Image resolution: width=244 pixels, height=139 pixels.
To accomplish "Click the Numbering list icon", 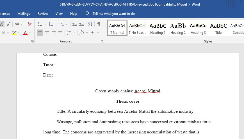I will [51, 24].
